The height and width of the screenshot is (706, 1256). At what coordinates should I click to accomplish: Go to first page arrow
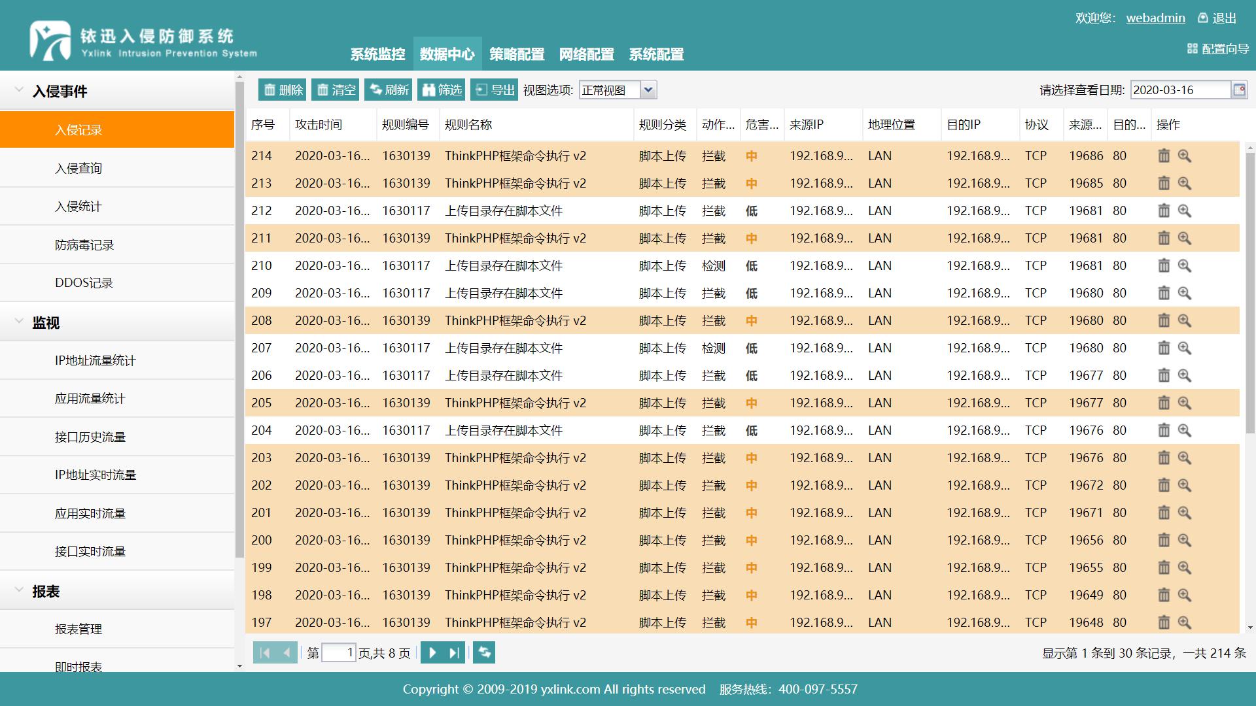pyautogui.click(x=265, y=652)
